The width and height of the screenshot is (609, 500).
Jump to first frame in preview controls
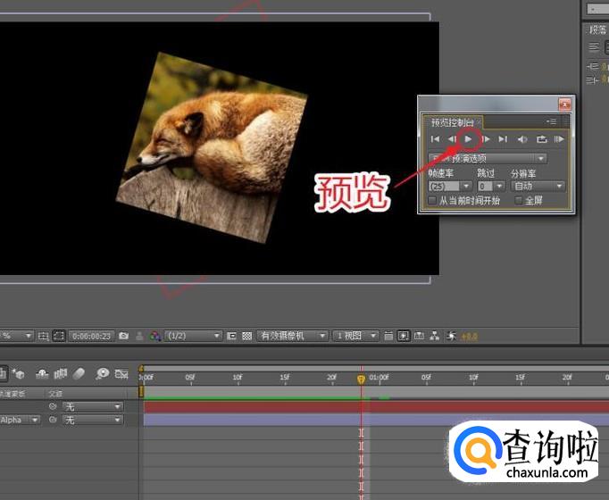pyautogui.click(x=435, y=139)
